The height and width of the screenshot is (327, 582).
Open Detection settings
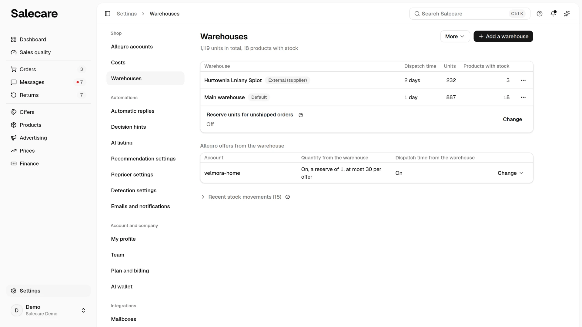pos(145,190)
